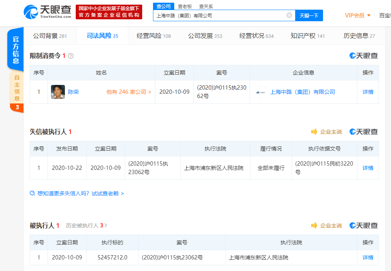Open the 经营状况 tab

pos(256,36)
